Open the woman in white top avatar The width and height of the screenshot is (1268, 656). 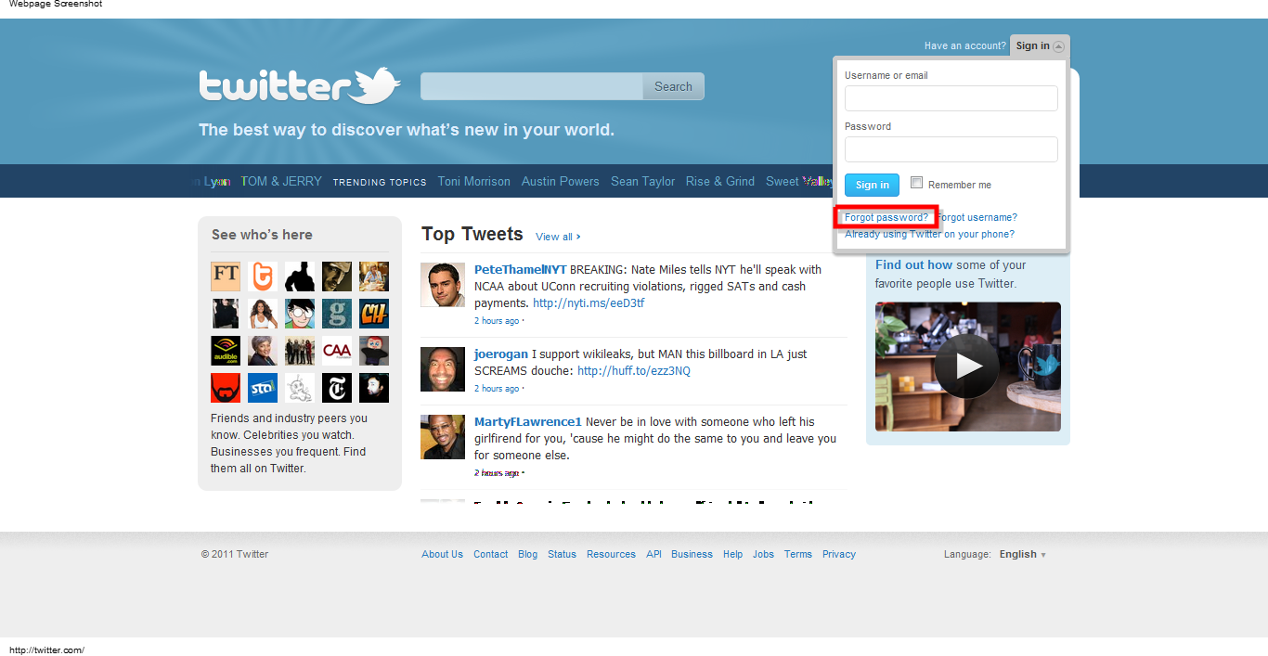(x=263, y=314)
